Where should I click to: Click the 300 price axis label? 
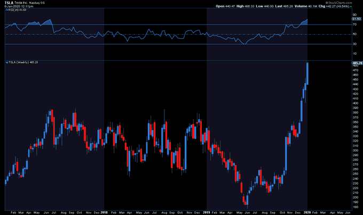[x=356, y=151]
